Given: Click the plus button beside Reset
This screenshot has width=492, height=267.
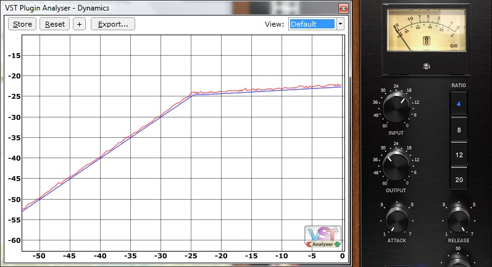Looking at the screenshot, I should pyautogui.click(x=80, y=24).
